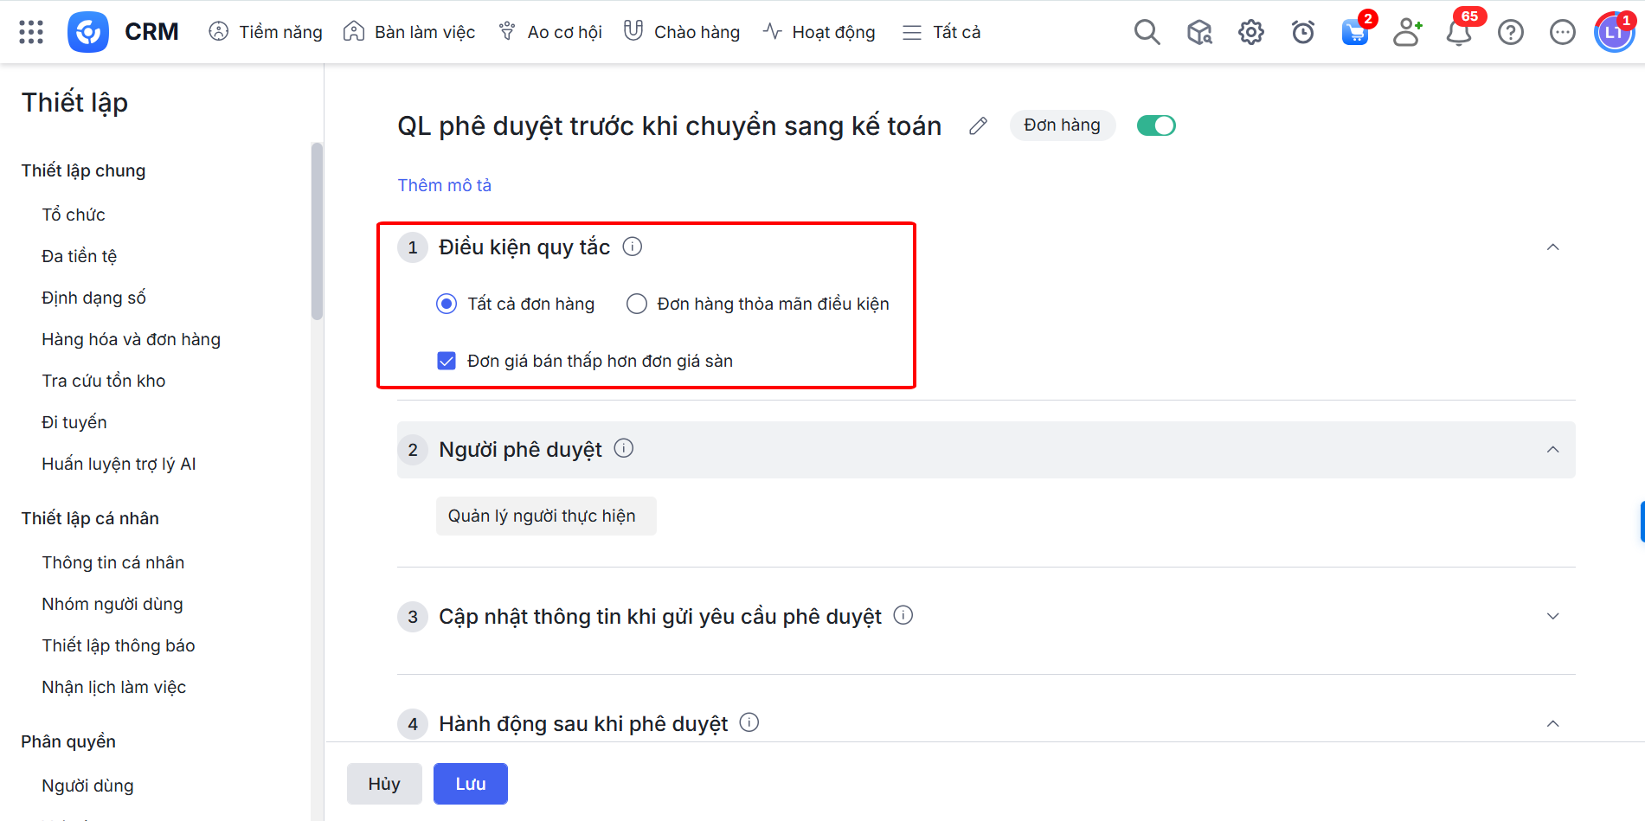This screenshot has height=821, width=1645.
Task: Collapse the 'Điều kiện quy tắc' section
Action: click(1552, 247)
